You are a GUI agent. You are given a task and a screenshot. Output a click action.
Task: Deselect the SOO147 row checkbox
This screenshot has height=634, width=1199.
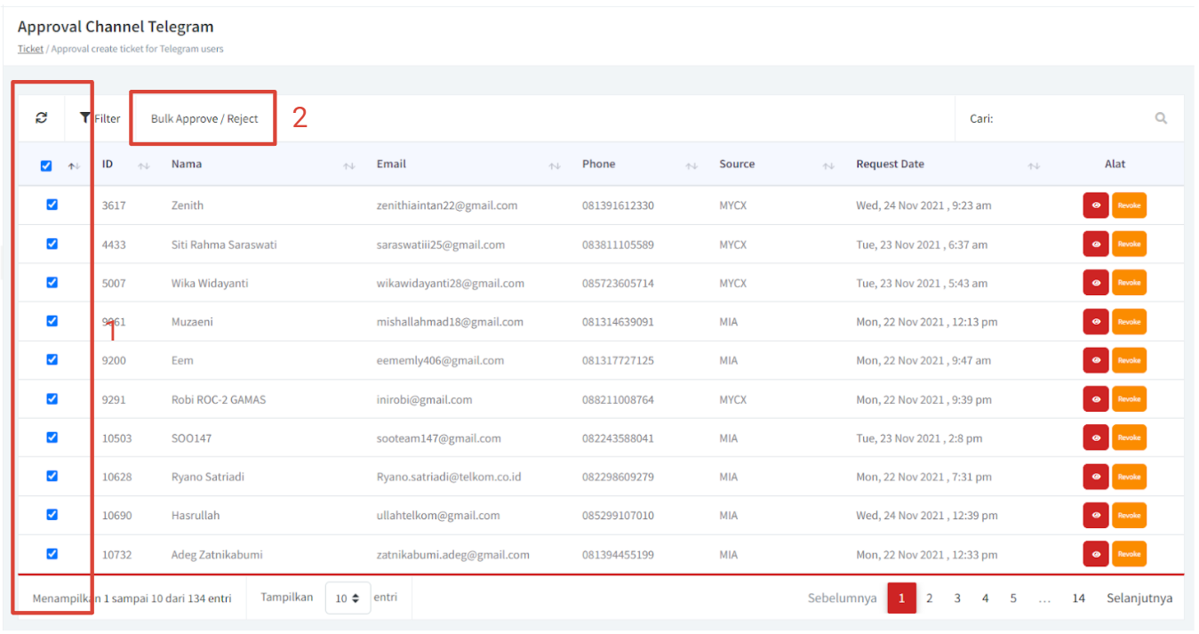pyautogui.click(x=52, y=437)
